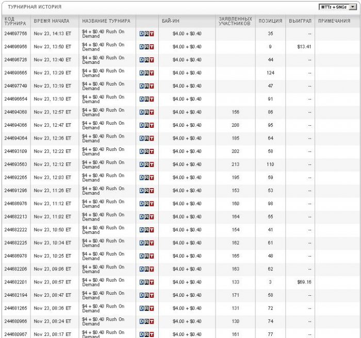
Task: Click the ВЫИГРАЛ column header
Action: 300,21
